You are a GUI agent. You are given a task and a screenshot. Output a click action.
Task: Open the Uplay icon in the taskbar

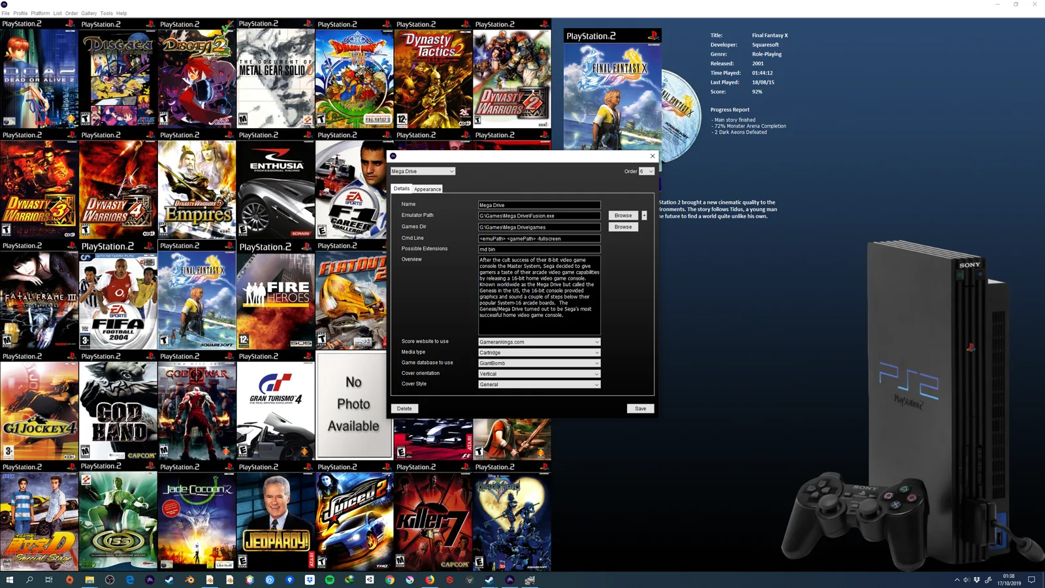[x=270, y=580]
